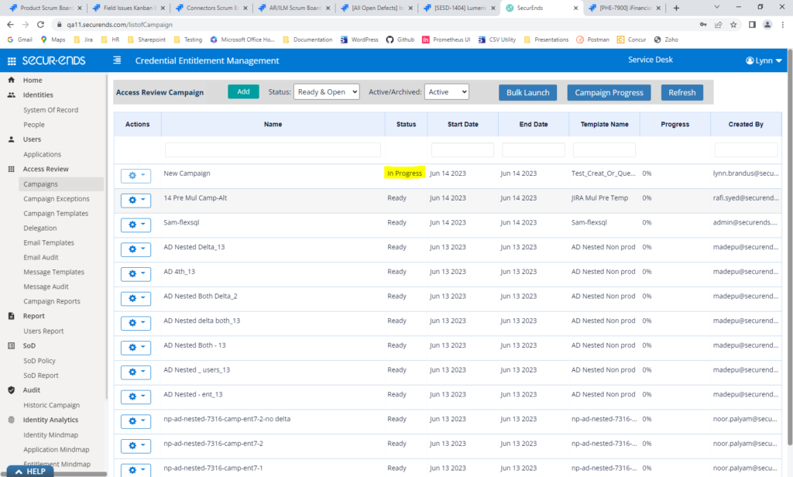The image size is (793, 477).
Task: Open actions gear dropdown for AD 4th_13
Action: coord(136,273)
